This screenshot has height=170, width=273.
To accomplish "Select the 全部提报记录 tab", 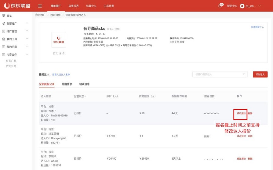I will coord(47,84).
